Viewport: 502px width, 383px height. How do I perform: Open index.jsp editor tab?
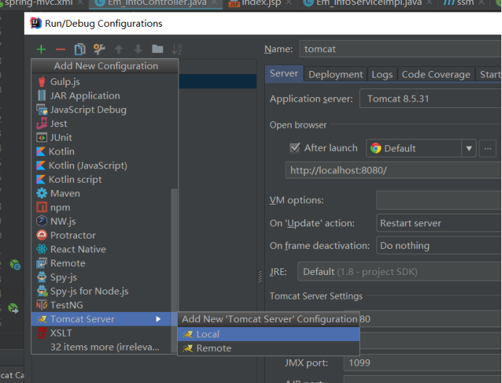pyautogui.click(x=260, y=3)
